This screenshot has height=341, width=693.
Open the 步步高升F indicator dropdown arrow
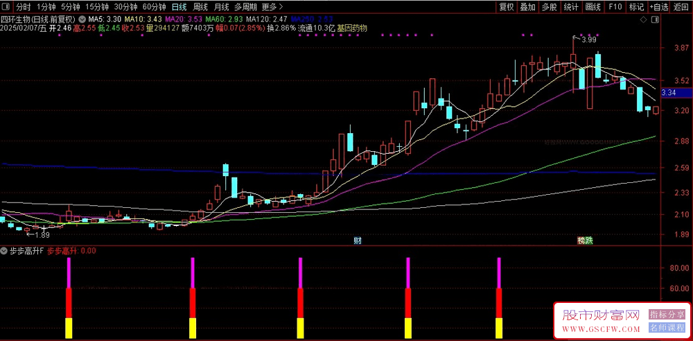(4, 251)
